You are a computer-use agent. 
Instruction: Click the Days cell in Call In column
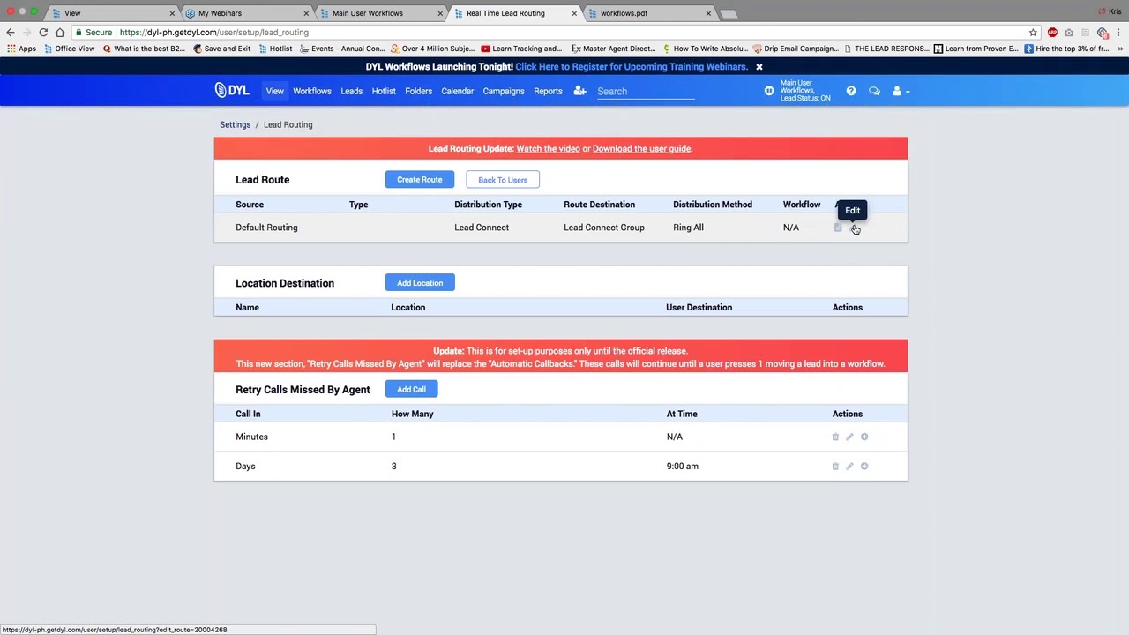tap(245, 466)
